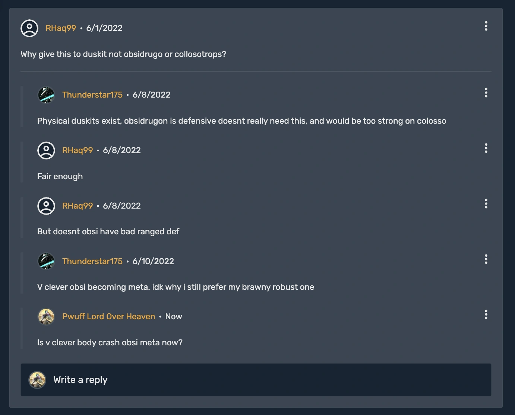Open options menu on Pwuff Lord Over Heaven's comment
This screenshot has height=415, width=515.
(486, 315)
